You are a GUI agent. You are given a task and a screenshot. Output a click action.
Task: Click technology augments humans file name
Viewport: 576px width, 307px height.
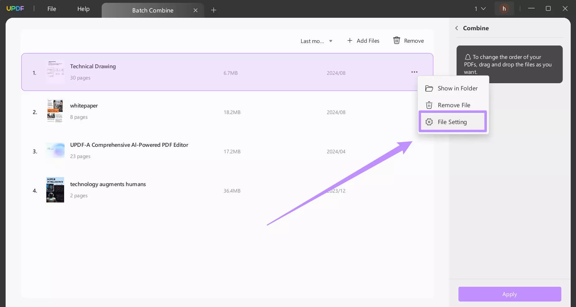(x=108, y=184)
